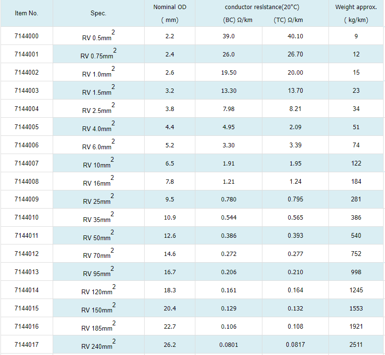Select the BC resistance value 0.129
Screen dimensions: 385x355
coord(228,309)
